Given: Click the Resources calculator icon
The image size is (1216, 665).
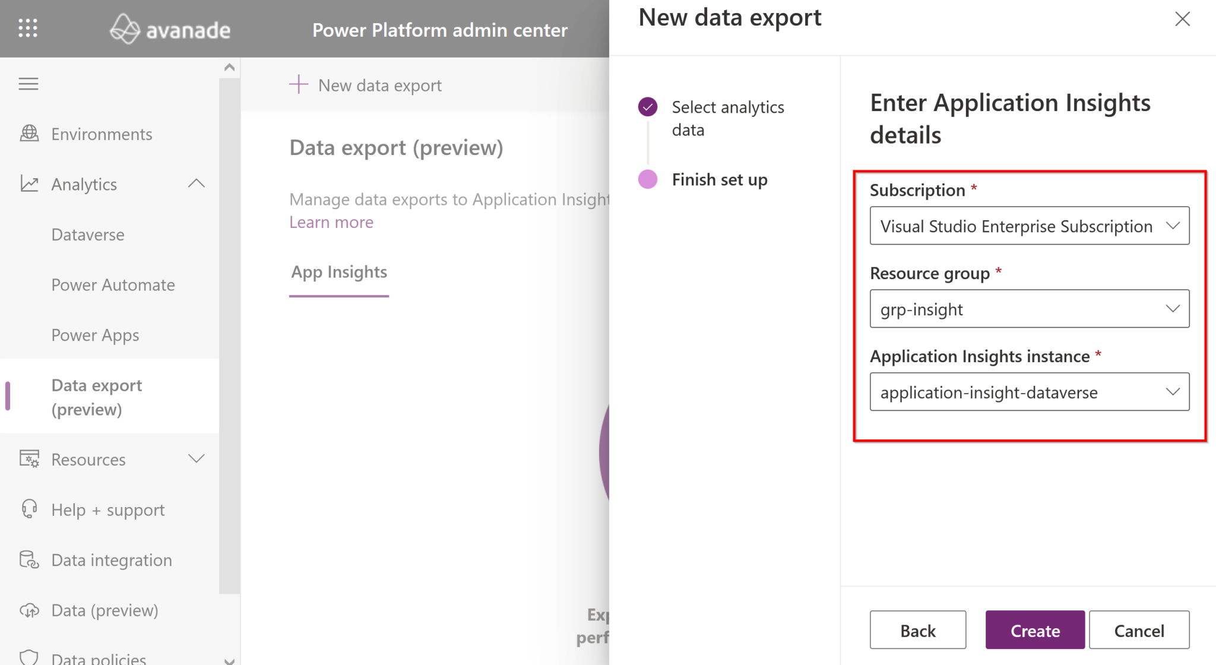Looking at the screenshot, I should click(x=28, y=459).
